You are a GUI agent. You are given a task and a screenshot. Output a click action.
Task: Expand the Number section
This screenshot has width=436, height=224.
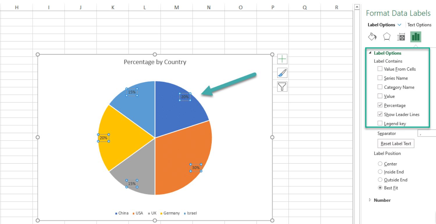(382, 200)
